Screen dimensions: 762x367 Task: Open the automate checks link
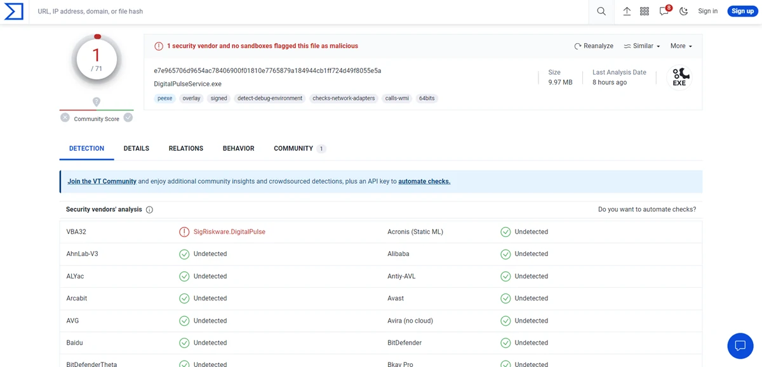coord(424,181)
